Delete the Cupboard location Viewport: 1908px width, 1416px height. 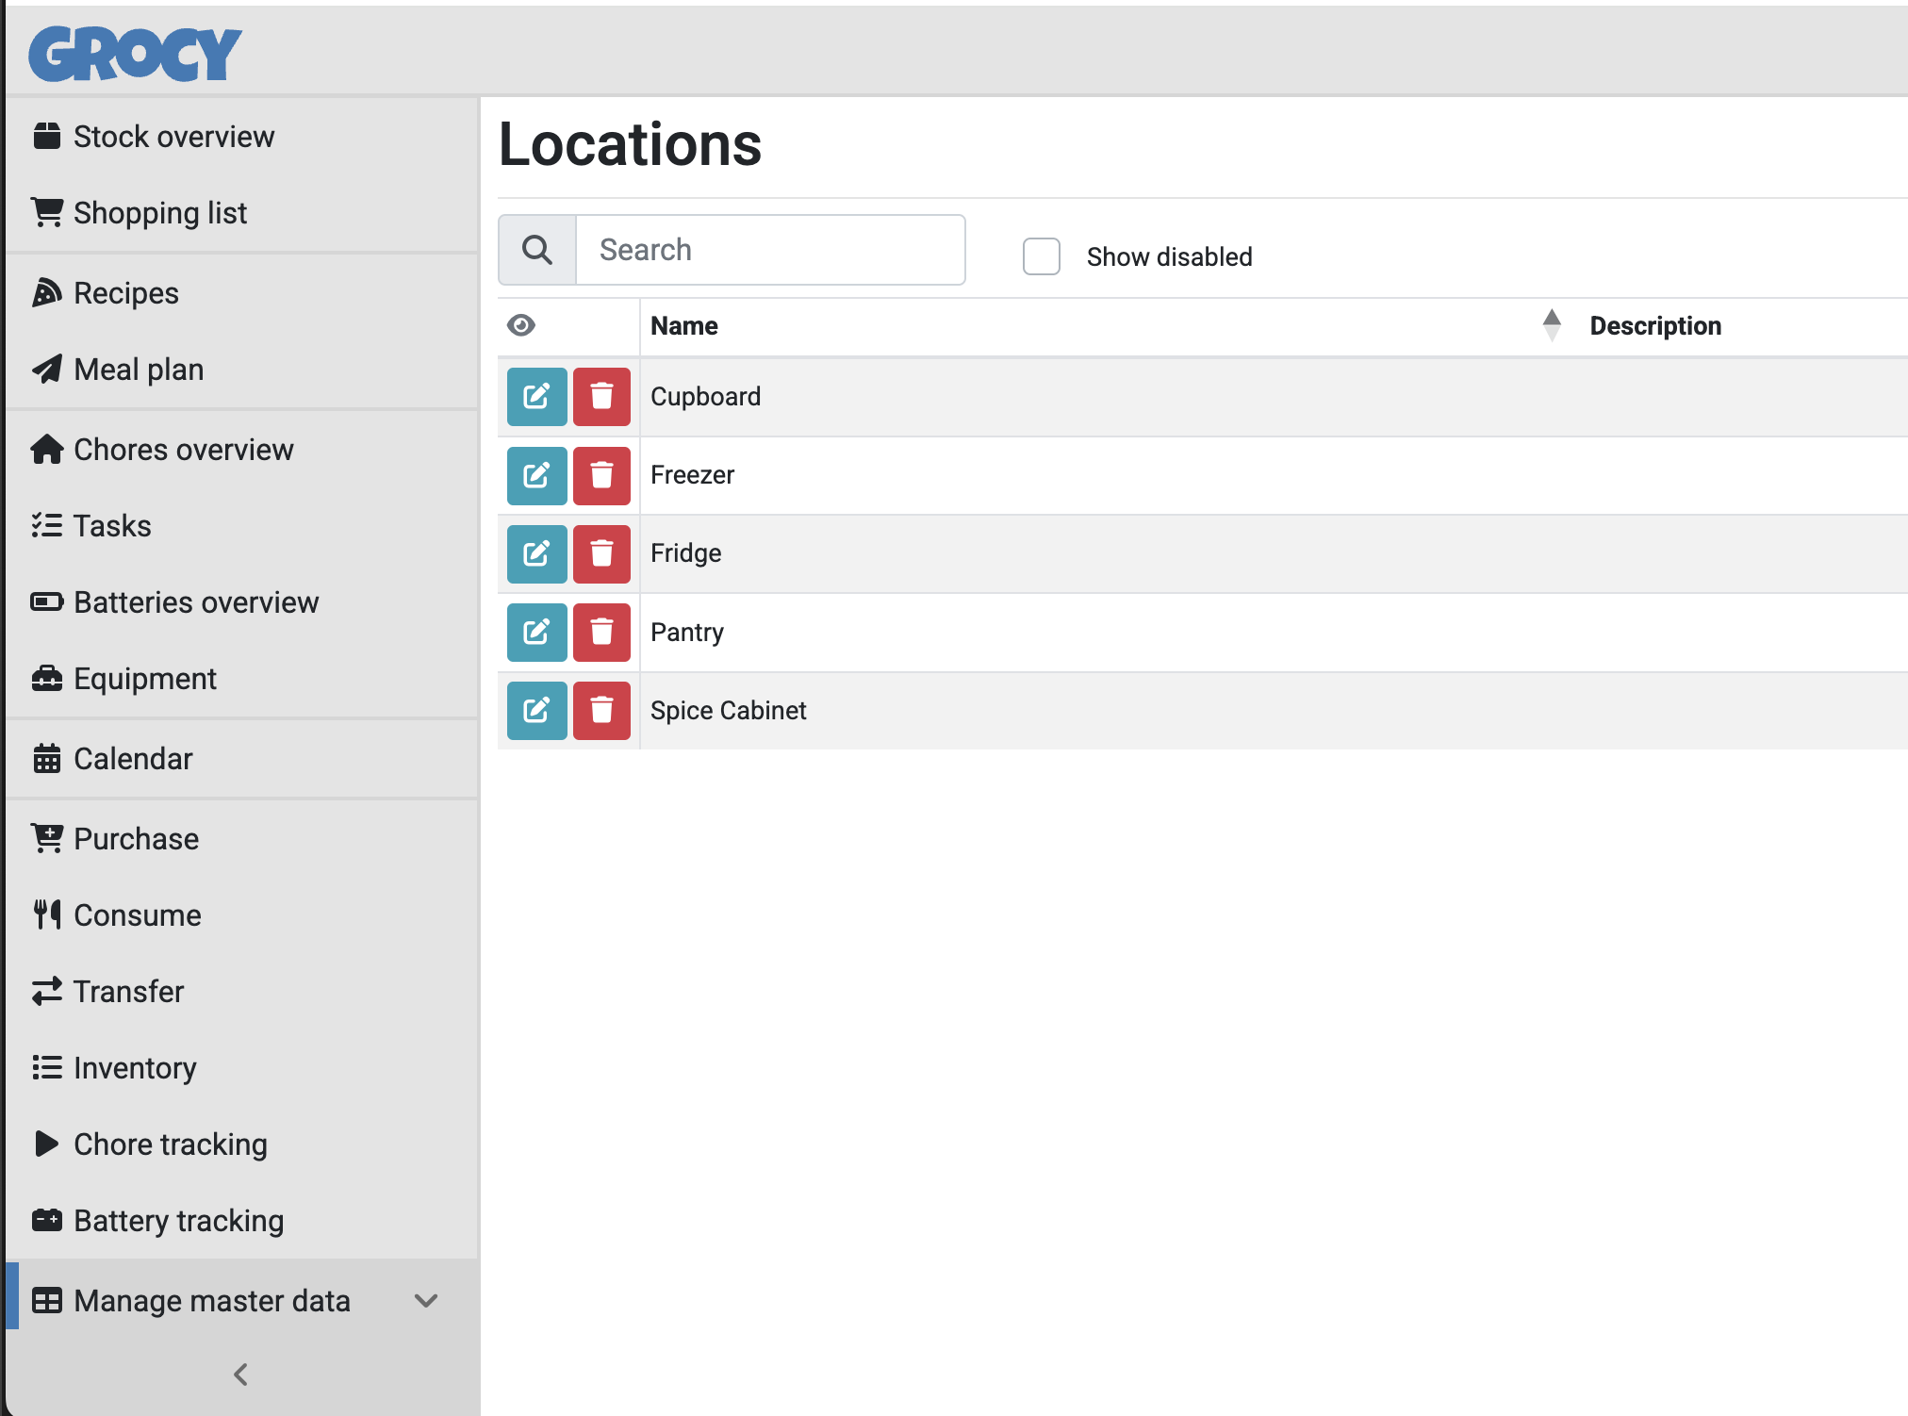pyautogui.click(x=601, y=397)
